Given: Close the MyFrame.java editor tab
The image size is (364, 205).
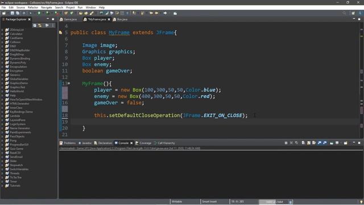Looking at the screenshot, I should [x=109, y=19].
